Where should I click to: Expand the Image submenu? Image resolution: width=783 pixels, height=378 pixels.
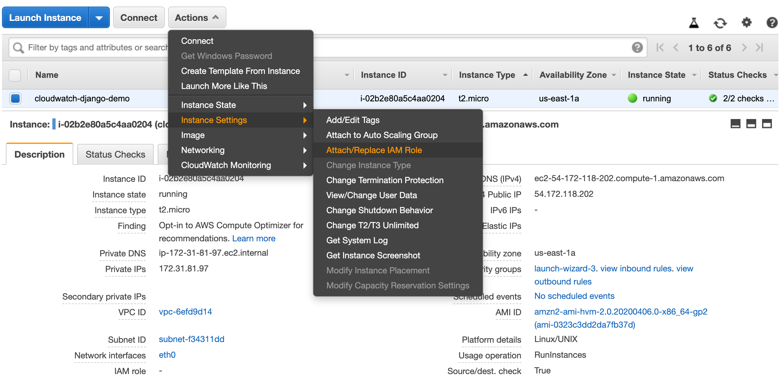(x=241, y=135)
